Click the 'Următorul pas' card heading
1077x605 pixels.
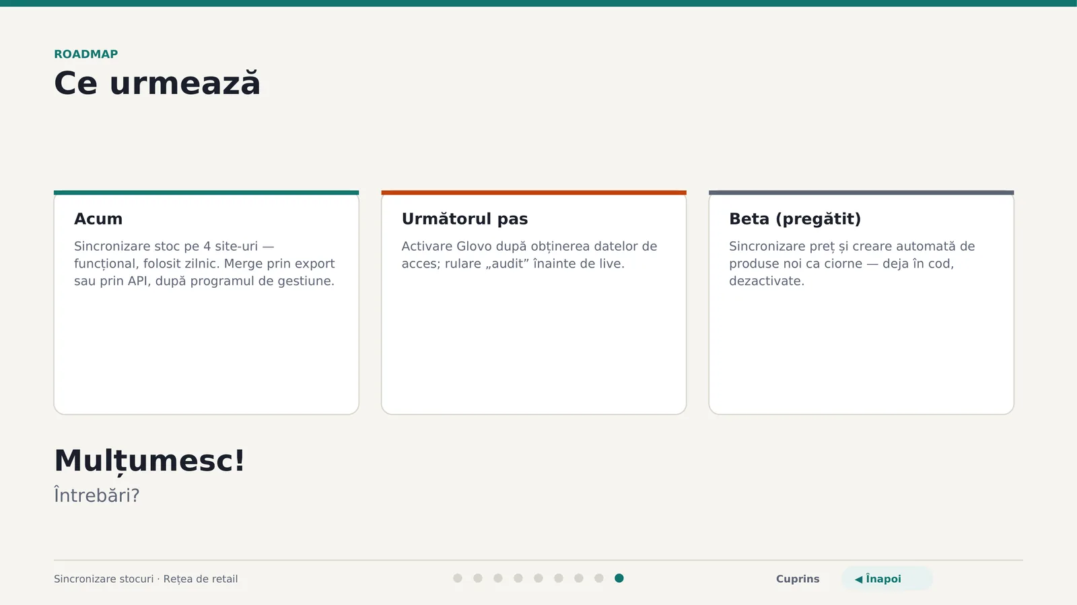point(464,219)
